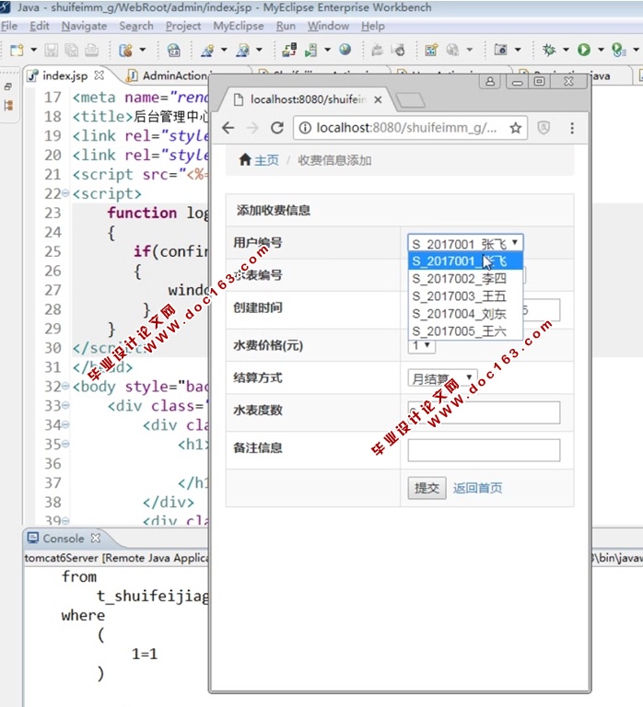Image resolution: width=643 pixels, height=707 pixels.
Task: Collapse the body block at line 32
Action: [65, 387]
